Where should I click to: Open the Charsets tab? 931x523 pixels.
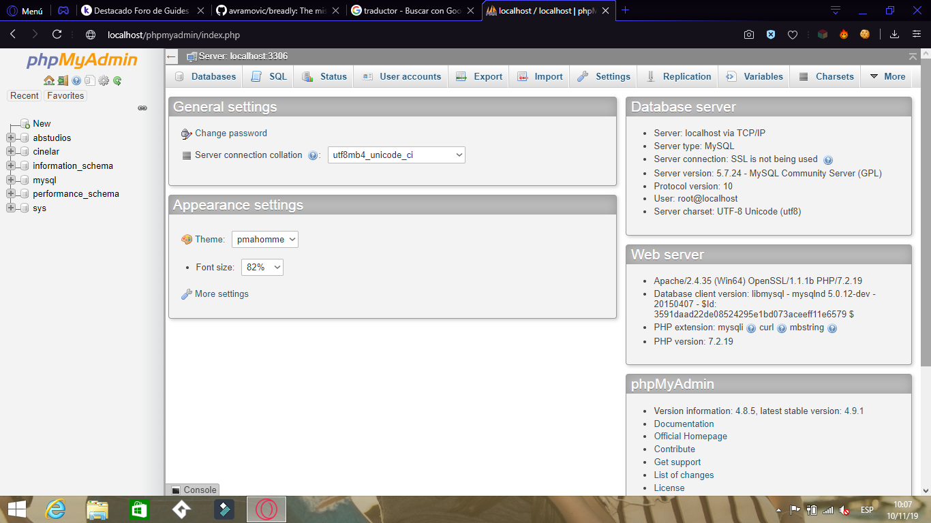coord(826,76)
